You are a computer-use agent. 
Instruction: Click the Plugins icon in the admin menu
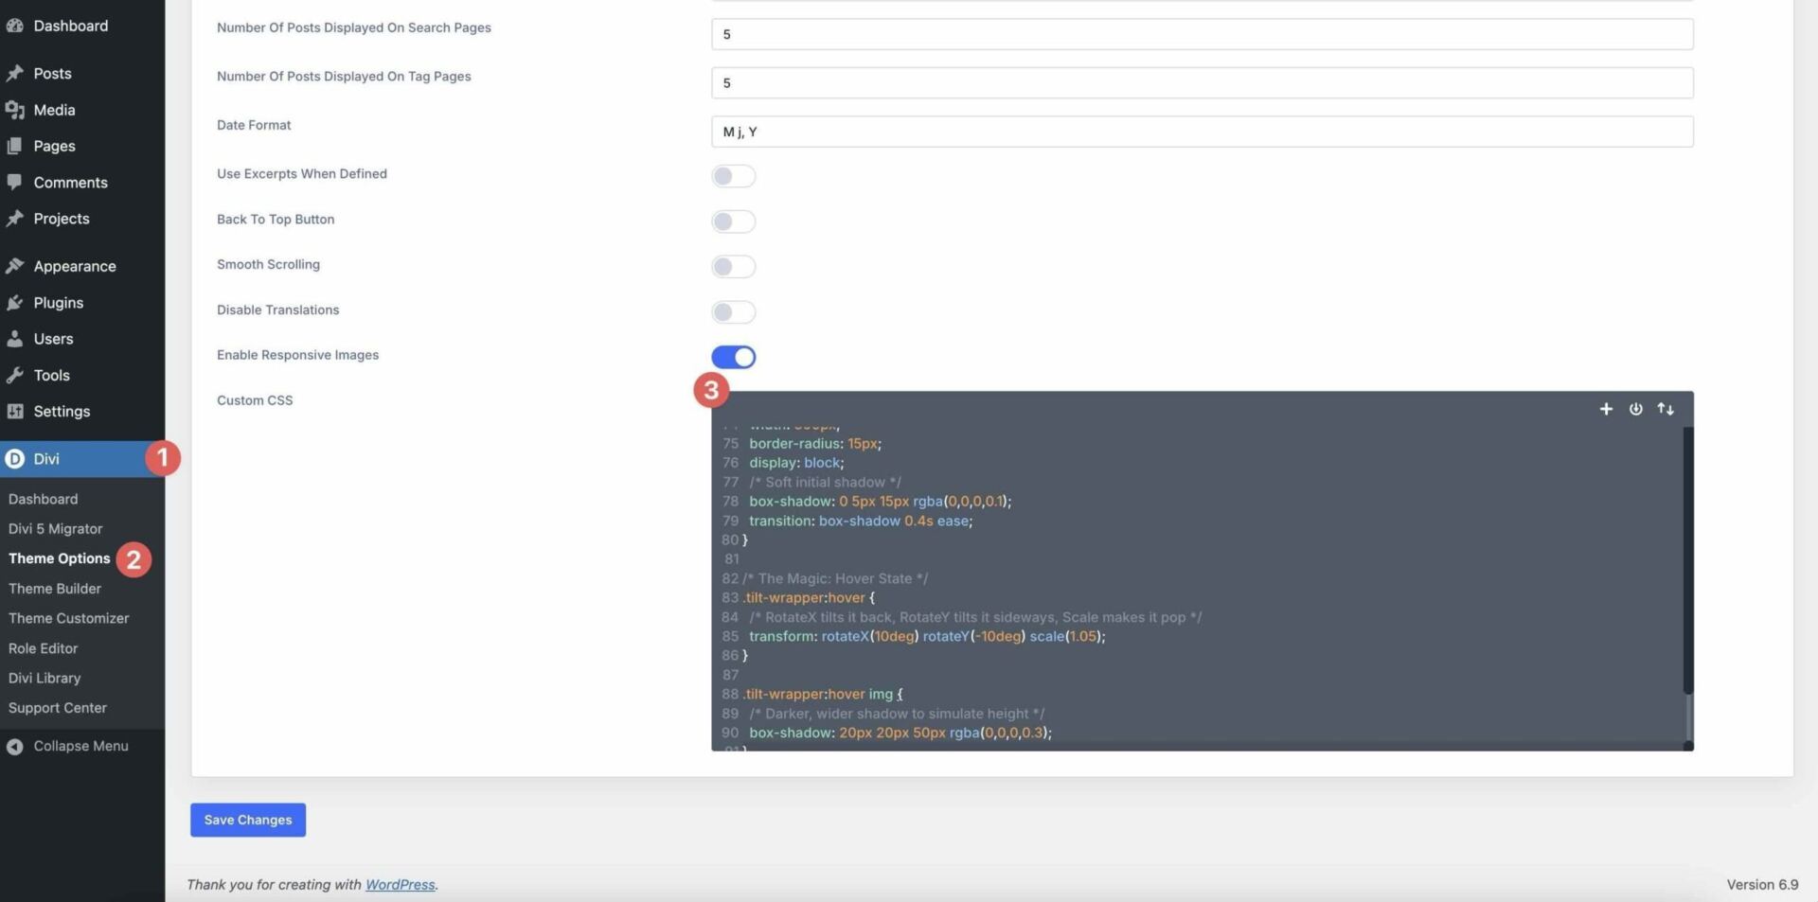click(x=15, y=302)
